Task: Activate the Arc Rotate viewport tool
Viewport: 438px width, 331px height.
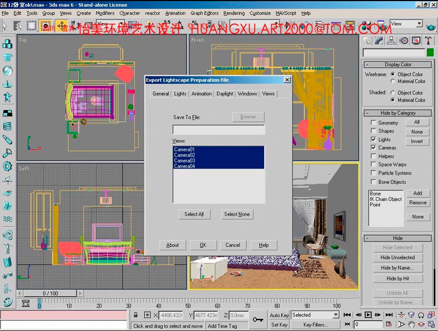Action: [x=422, y=324]
